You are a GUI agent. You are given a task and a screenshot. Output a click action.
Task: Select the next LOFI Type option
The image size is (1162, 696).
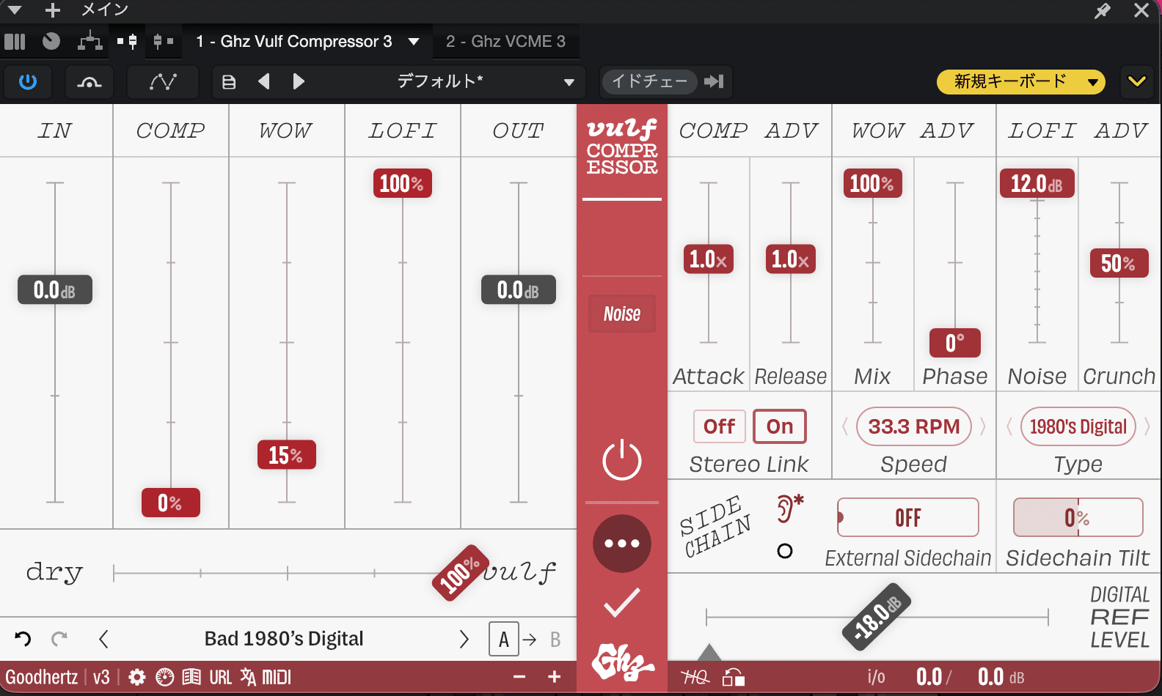click(1147, 426)
